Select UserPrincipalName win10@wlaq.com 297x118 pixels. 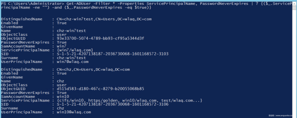tap(74, 112)
